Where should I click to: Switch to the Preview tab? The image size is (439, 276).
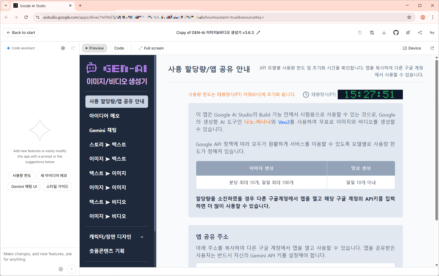coord(94,48)
